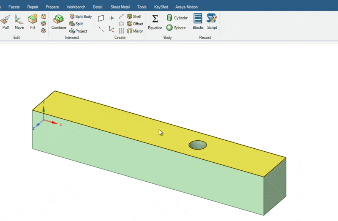Click the Fill tool icon

(33, 22)
